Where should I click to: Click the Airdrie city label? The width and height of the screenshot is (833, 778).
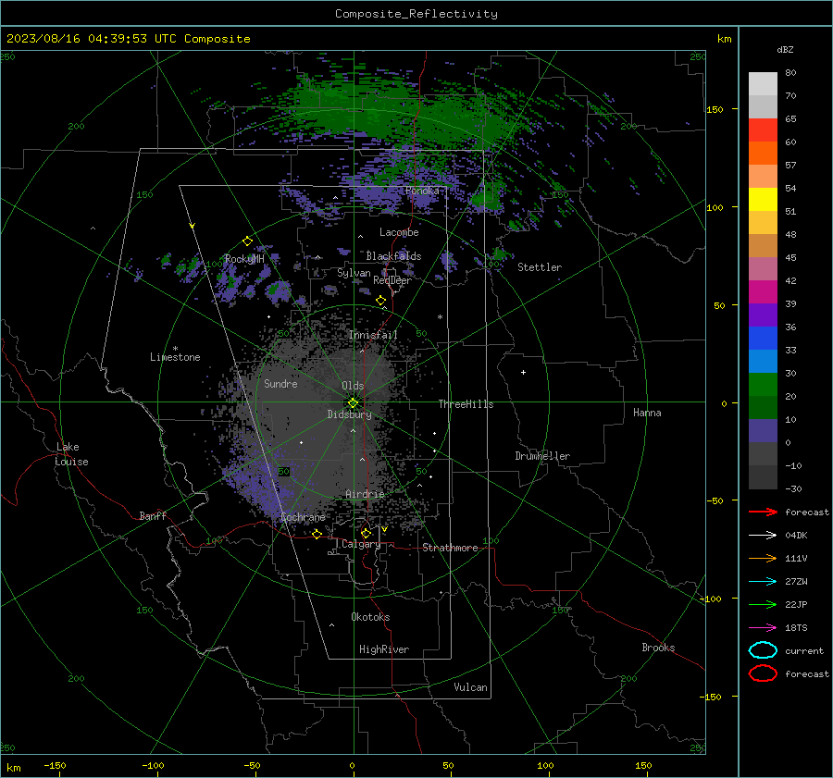click(365, 494)
